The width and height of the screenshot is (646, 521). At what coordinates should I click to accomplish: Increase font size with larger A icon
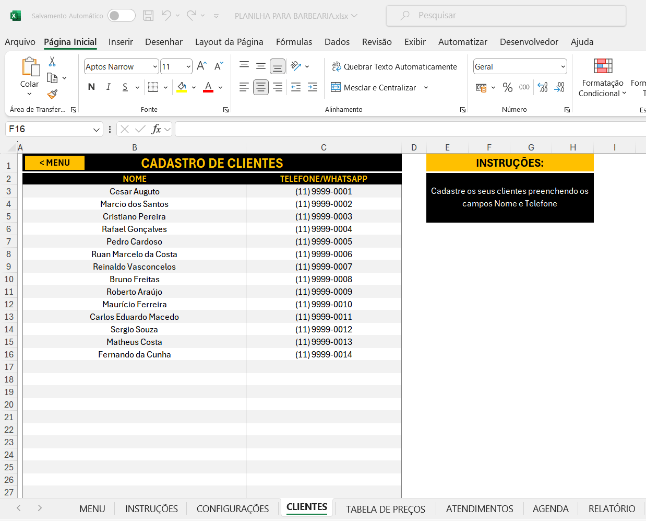click(202, 66)
